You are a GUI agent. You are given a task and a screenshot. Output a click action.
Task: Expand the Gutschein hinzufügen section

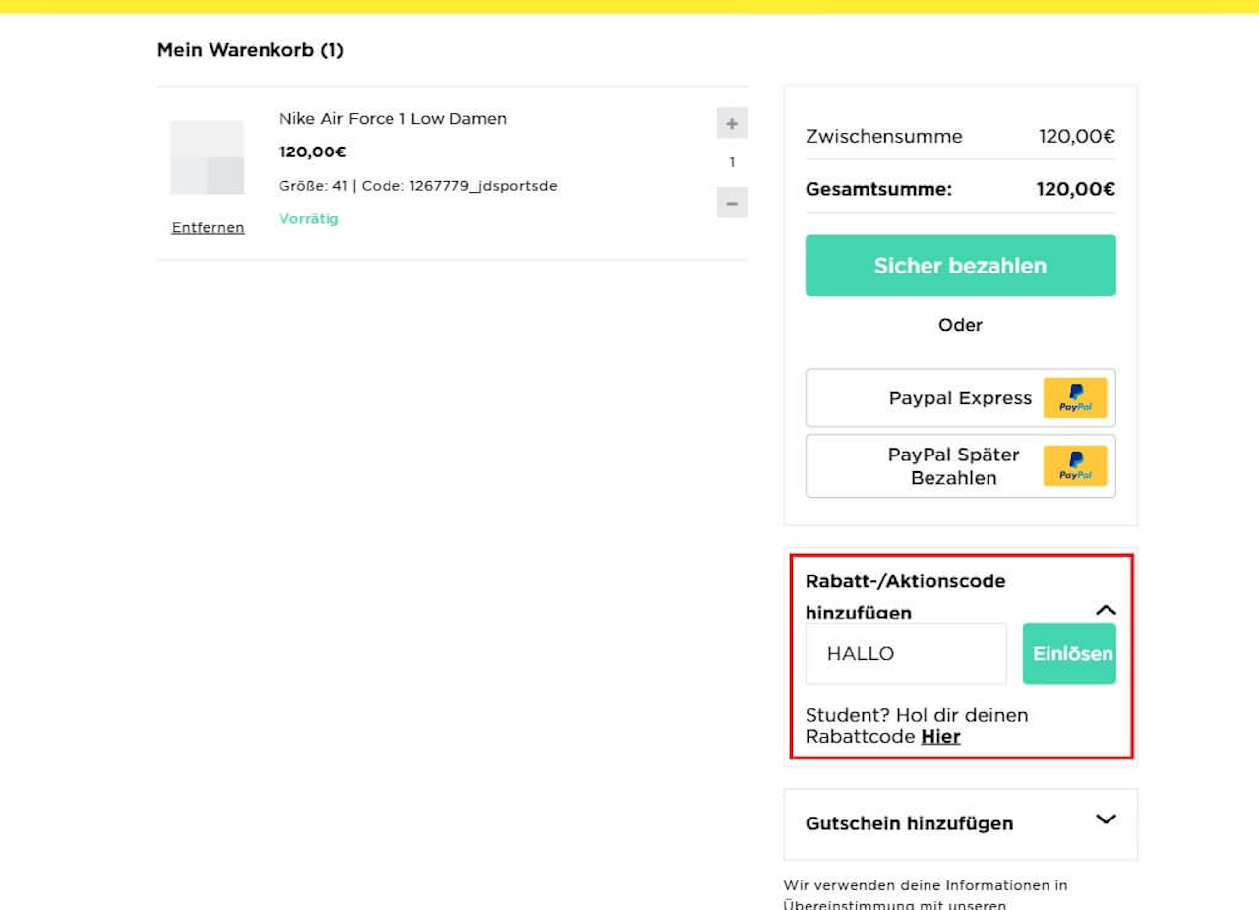(x=1106, y=819)
